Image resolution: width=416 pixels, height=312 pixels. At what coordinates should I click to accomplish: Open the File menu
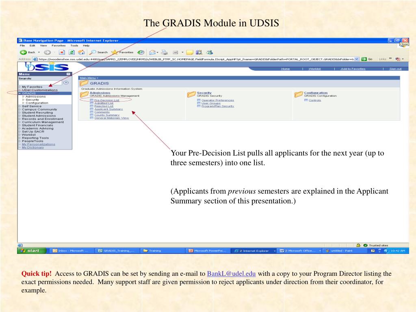[22, 45]
